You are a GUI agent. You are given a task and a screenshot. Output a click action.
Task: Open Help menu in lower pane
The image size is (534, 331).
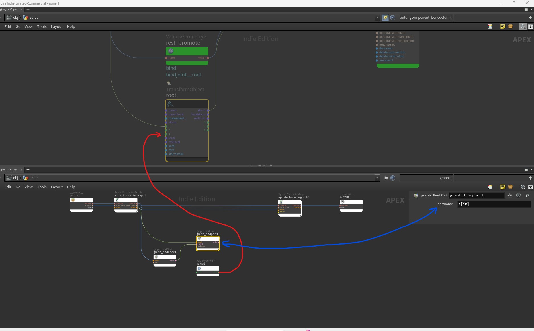coord(71,187)
